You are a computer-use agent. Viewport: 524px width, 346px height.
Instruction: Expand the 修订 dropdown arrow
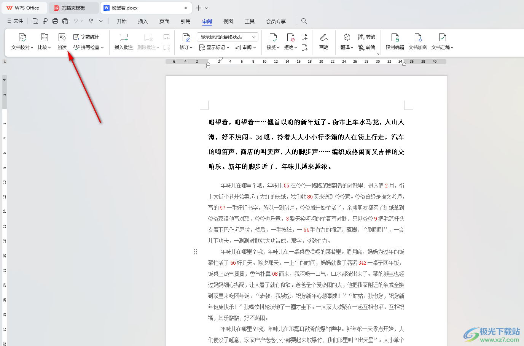click(191, 48)
